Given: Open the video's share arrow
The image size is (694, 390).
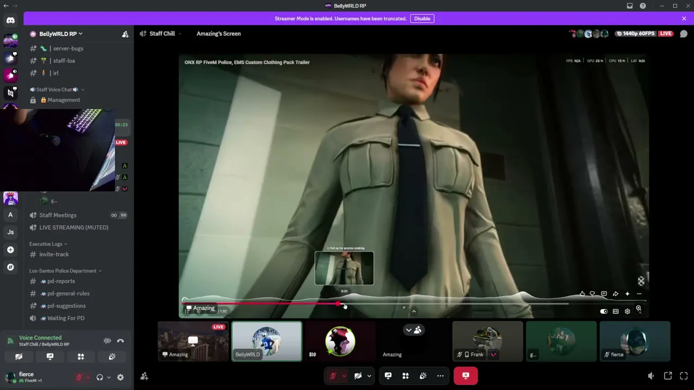Looking at the screenshot, I should [615, 294].
